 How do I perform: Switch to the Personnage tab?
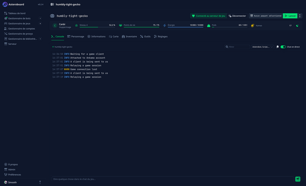pyautogui.click(x=76, y=36)
